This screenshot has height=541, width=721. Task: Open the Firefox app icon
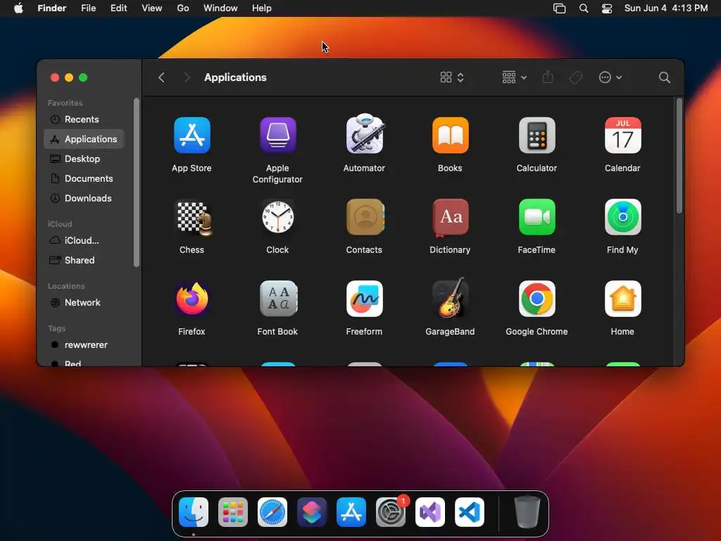[192, 299]
